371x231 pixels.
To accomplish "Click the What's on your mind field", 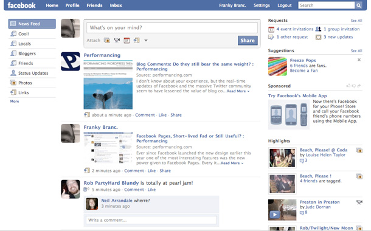I will point(172,28).
